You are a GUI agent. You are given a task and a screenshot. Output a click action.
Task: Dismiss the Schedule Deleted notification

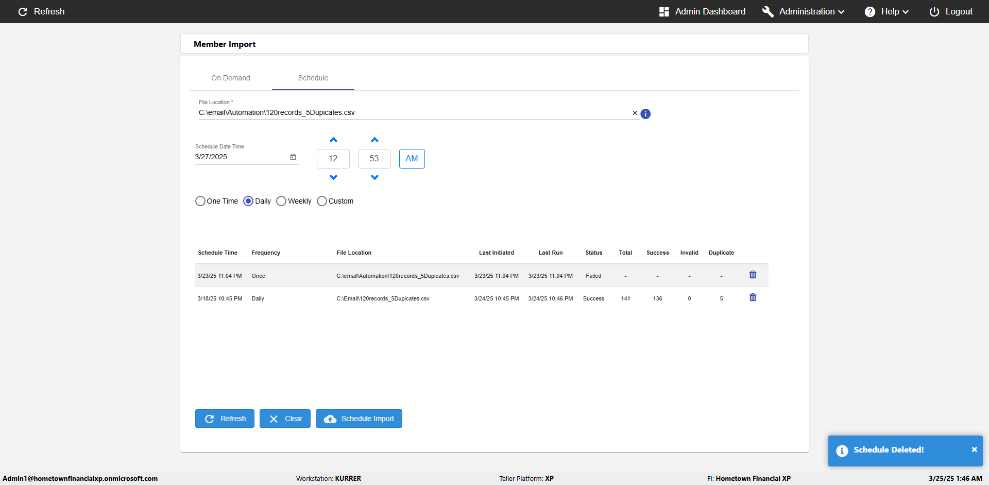click(974, 449)
